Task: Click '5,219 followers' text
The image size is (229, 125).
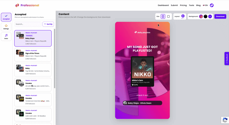Action: [x=31, y=89]
